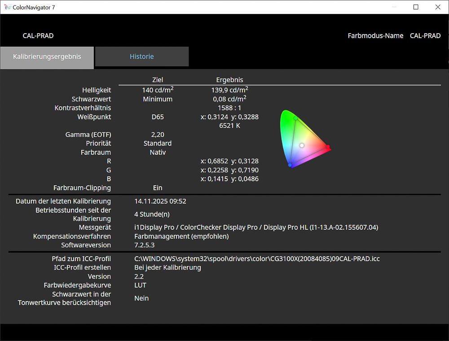Viewport: 449px width, 341px height.
Task: Click the green primary point in gamut diagram
Action: (x=295, y=118)
